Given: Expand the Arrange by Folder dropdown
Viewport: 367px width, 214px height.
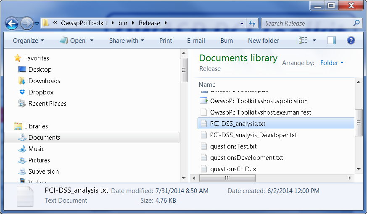Looking at the screenshot, I should (x=332, y=63).
